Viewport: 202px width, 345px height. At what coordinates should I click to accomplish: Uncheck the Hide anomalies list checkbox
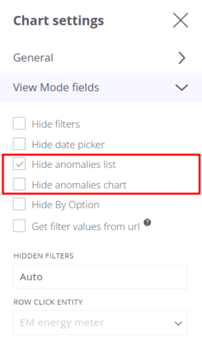[x=19, y=163]
